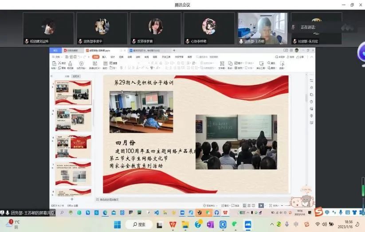Click the OneNote icon in taskbar
365x232 pixels.
pyautogui.click(x=210, y=224)
